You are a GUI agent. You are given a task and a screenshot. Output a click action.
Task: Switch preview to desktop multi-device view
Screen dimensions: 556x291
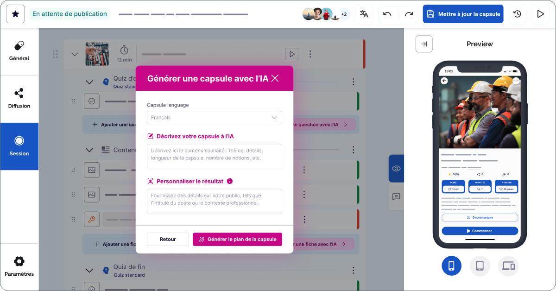click(x=508, y=266)
